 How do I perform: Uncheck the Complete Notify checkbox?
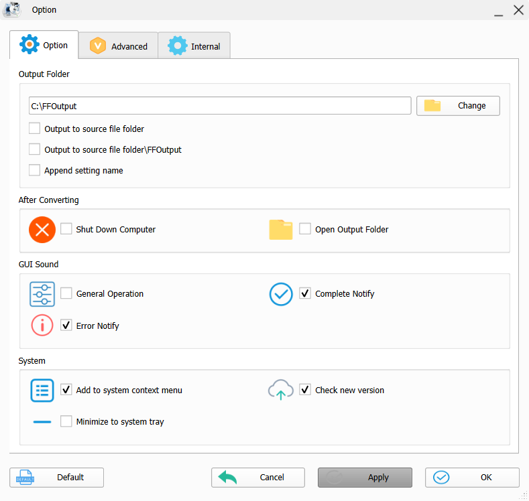pyautogui.click(x=305, y=293)
